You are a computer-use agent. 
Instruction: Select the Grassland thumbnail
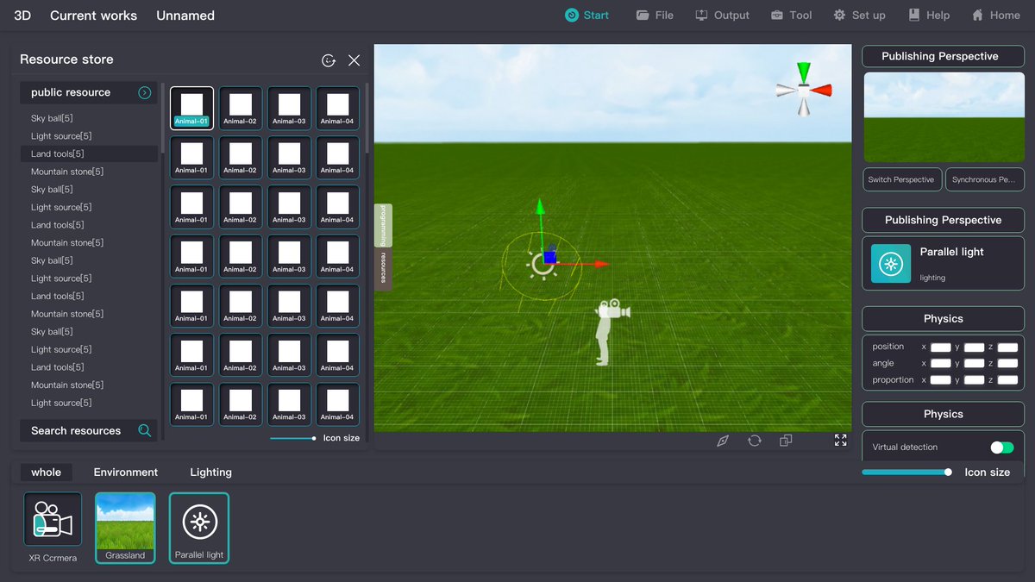(125, 528)
